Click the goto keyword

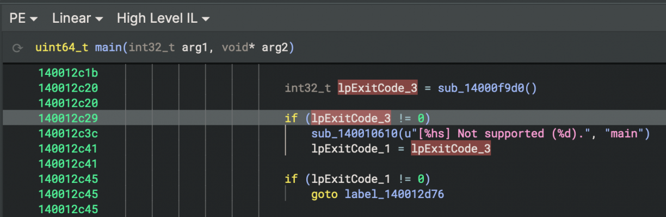coord(325,194)
